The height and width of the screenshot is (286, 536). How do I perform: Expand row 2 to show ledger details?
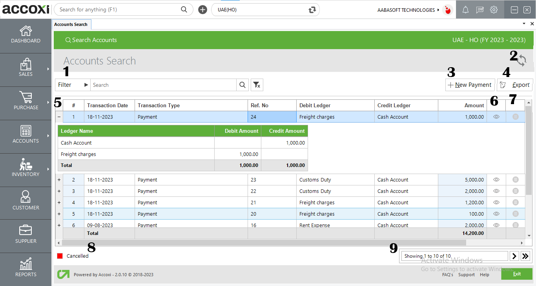click(59, 180)
